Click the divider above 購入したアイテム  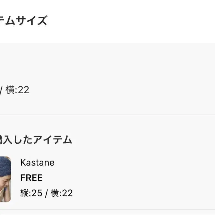(x=107, y=115)
